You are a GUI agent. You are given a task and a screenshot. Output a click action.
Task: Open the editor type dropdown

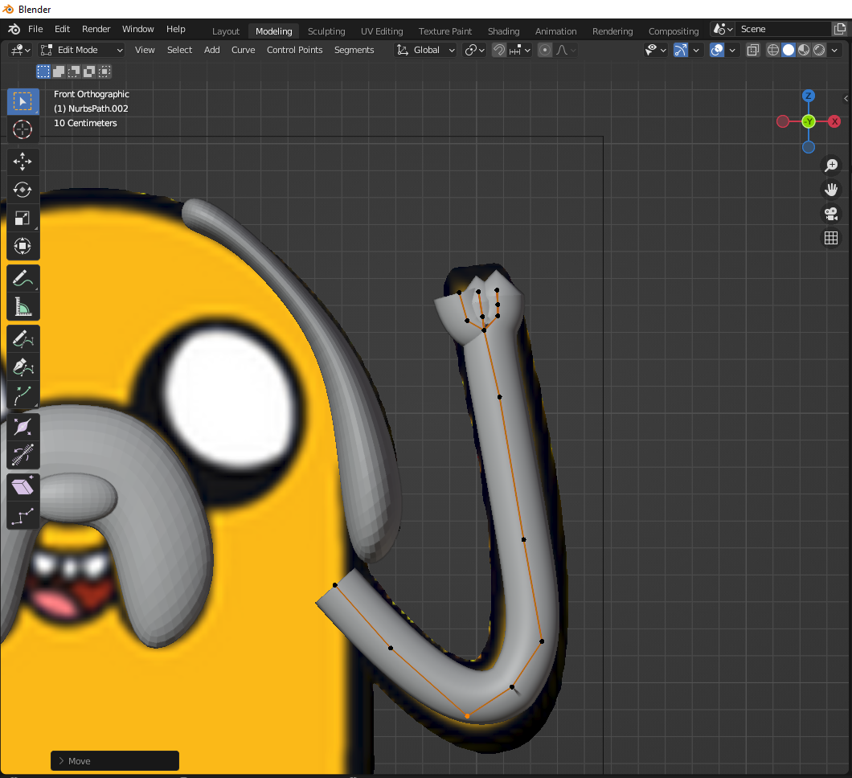pyautogui.click(x=20, y=50)
